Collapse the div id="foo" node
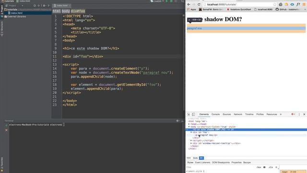307x173 pixels. point(191,133)
